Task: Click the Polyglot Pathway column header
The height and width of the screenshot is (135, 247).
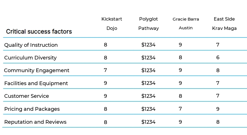Action: coord(148,24)
